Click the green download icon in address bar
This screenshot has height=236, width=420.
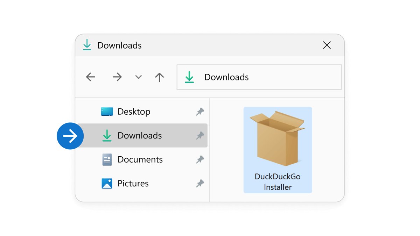tap(189, 77)
